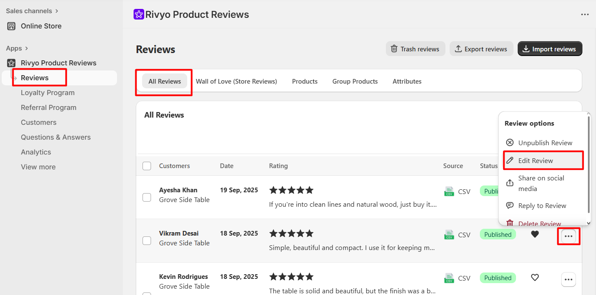Go to Questions & Answers in sidebar

(x=56, y=137)
